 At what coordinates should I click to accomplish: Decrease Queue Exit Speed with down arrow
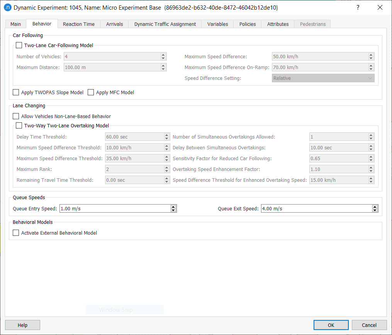pos(375,210)
